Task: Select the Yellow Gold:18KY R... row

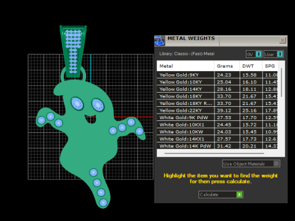Action: pos(217,103)
